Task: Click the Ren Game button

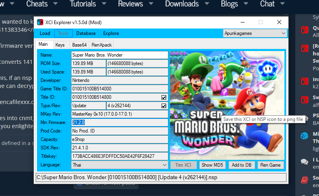Action: click(x=270, y=165)
